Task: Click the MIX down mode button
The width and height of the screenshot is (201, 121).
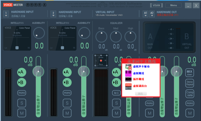Action: coord(190,73)
